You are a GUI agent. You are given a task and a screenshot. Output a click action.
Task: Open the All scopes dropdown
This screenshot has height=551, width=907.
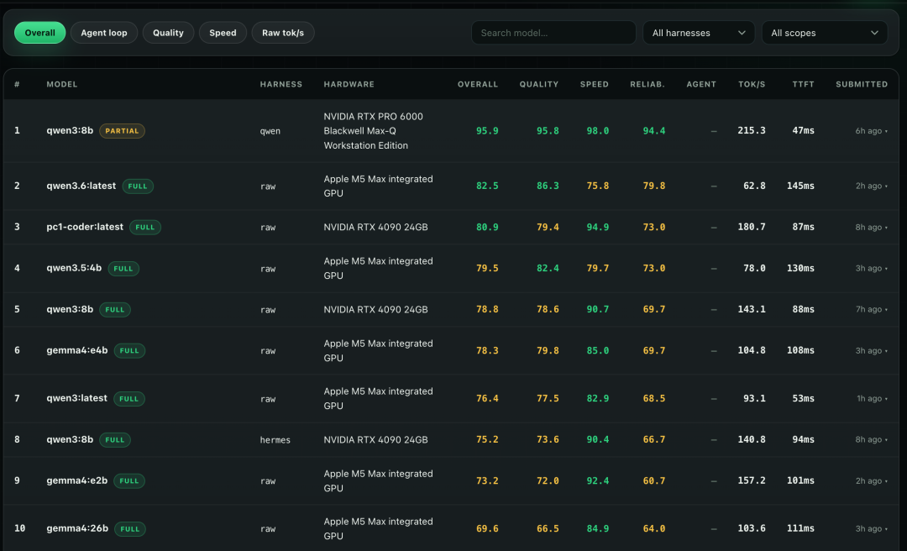tap(825, 33)
